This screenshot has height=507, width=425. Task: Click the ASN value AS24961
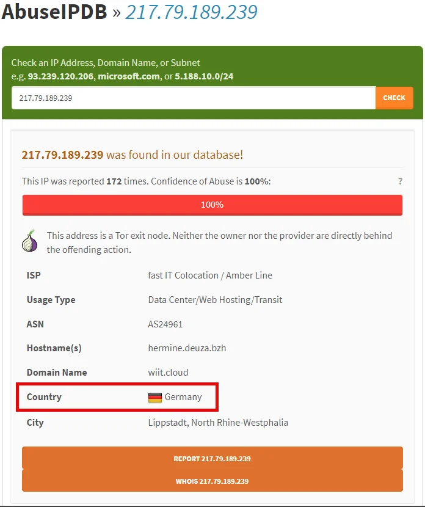tap(165, 324)
